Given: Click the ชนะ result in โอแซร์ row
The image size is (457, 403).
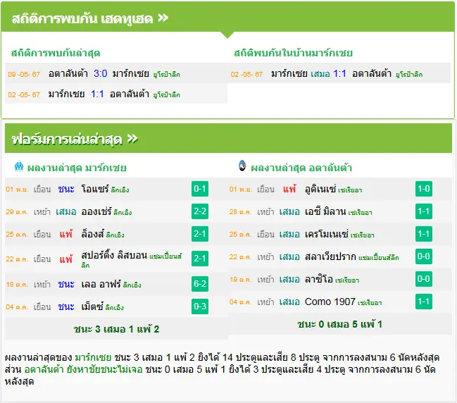Looking at the screenshot, I should point(66,189).
